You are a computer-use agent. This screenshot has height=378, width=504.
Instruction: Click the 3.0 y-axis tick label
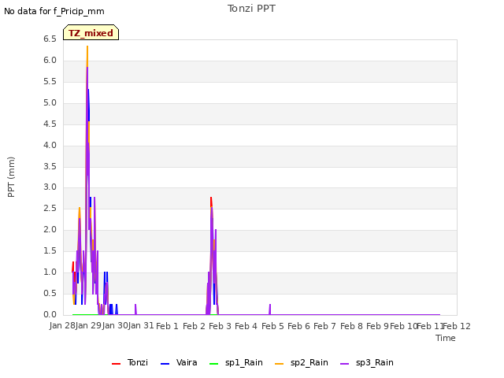pos(50,187)
